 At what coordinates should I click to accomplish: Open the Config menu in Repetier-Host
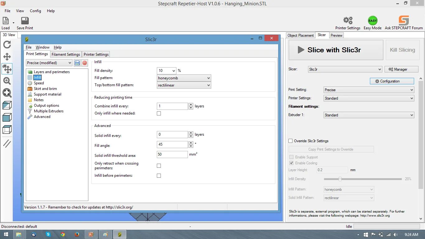pyautogui.click(x=35, y=11)
